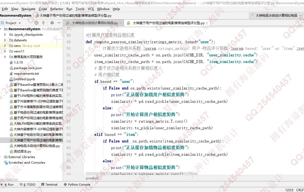Hide the Project panel with minus icon
Viewport: 304px width, 192px height.
tap(59, 23)
